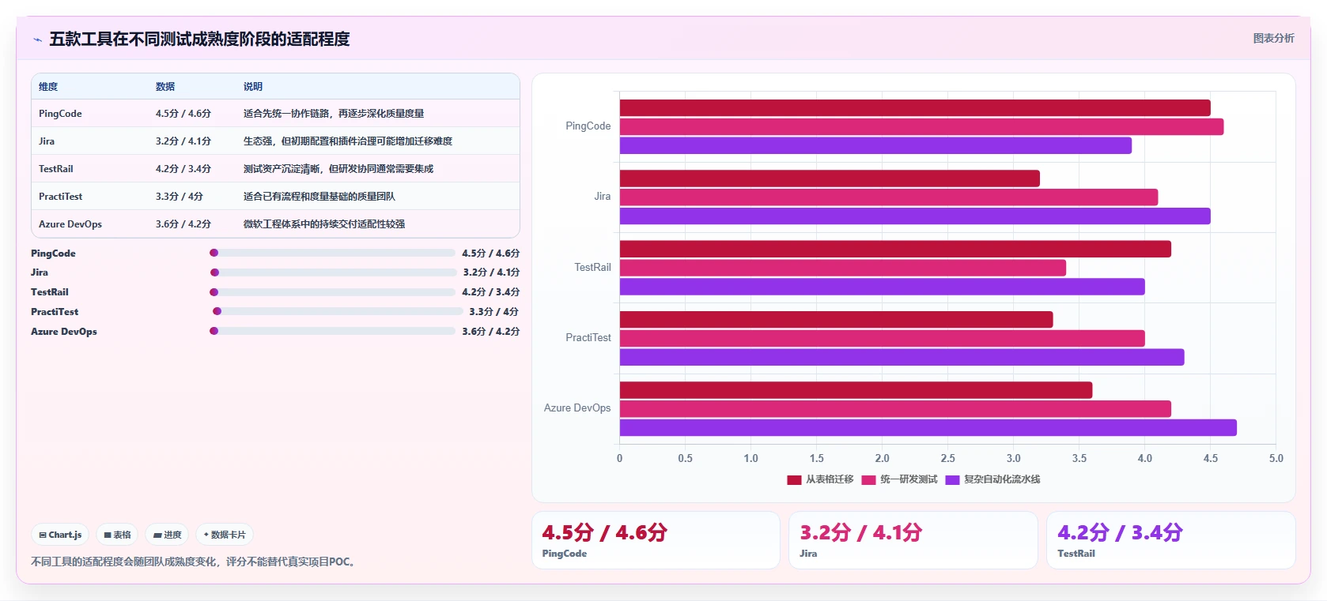The width and height of the screenshot is (1327, 601).
Task: Click the Jira 3.2分 / 4.1分 summary card
Action: (x=913, y=540)
